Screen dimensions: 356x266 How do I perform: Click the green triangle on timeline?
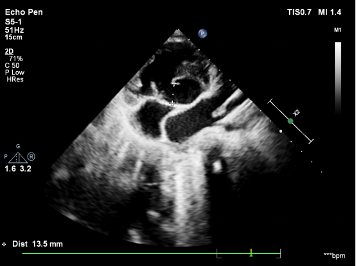(251, 255)
